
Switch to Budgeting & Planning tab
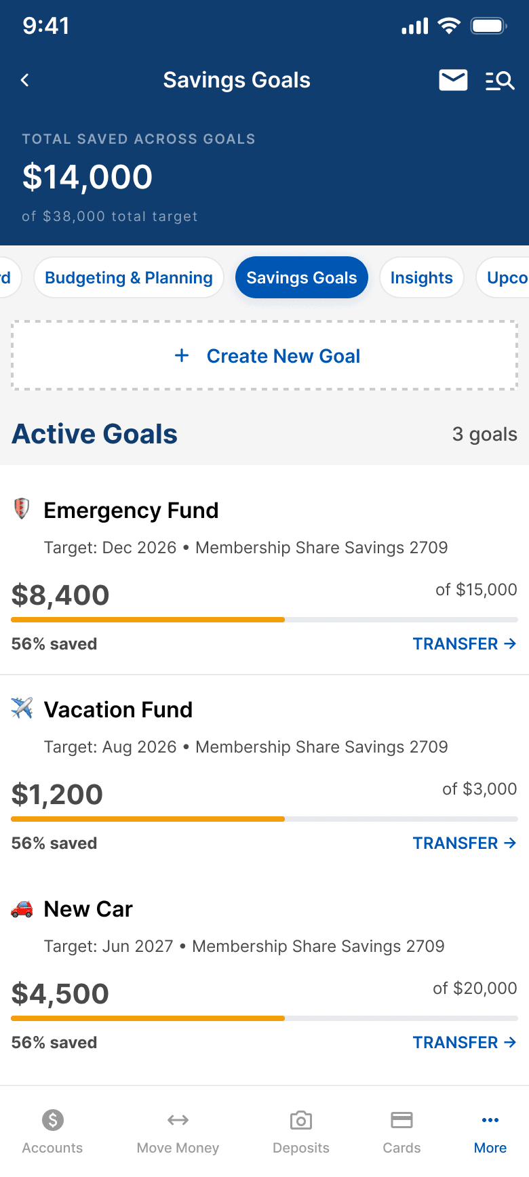tap(129, 278)
